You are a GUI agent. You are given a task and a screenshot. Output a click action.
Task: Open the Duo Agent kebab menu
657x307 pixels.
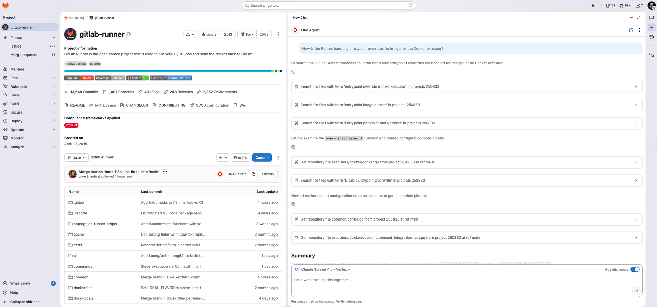(639, 30)
